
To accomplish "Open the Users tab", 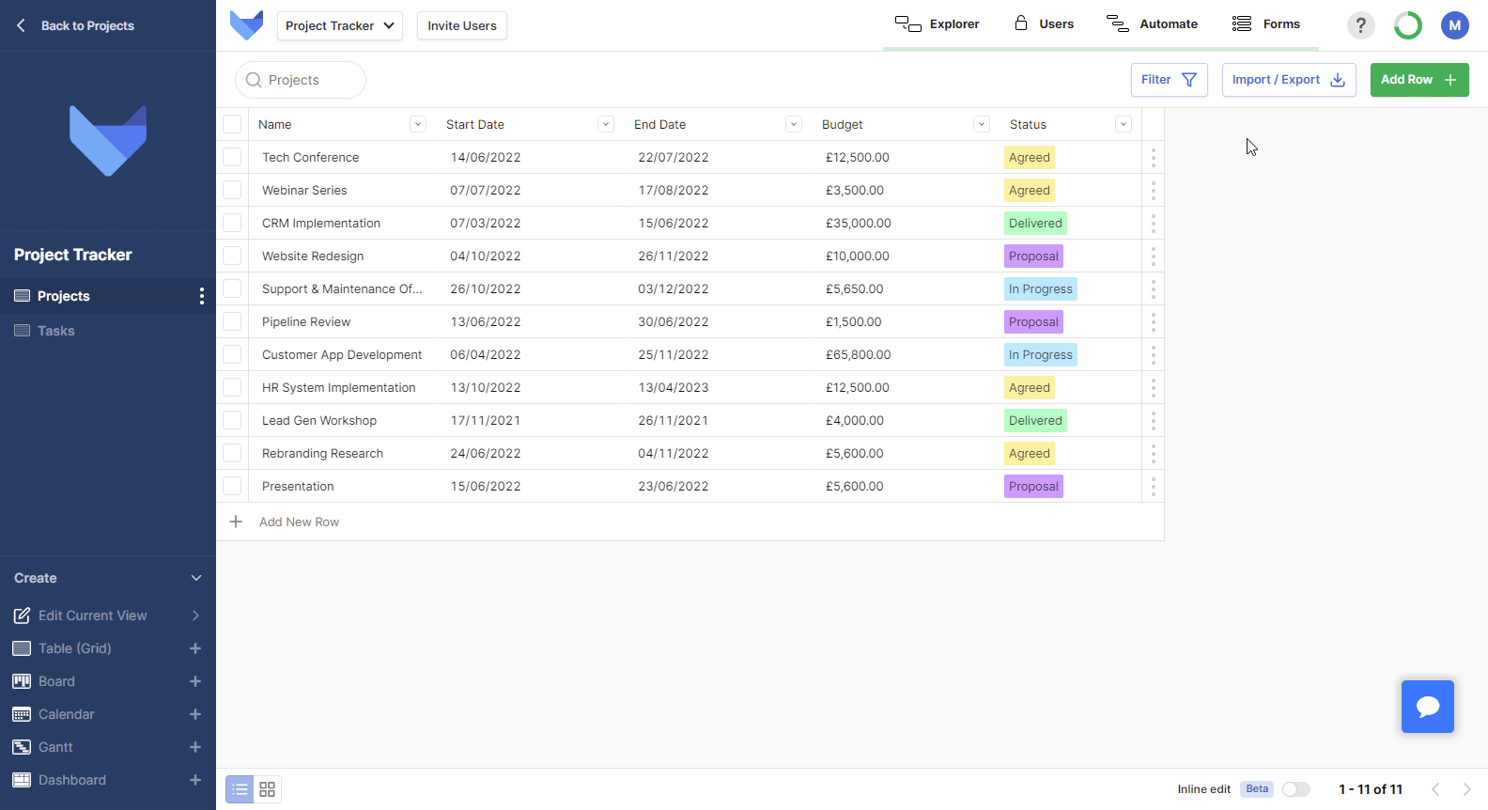I will [x=1043, y=24].
